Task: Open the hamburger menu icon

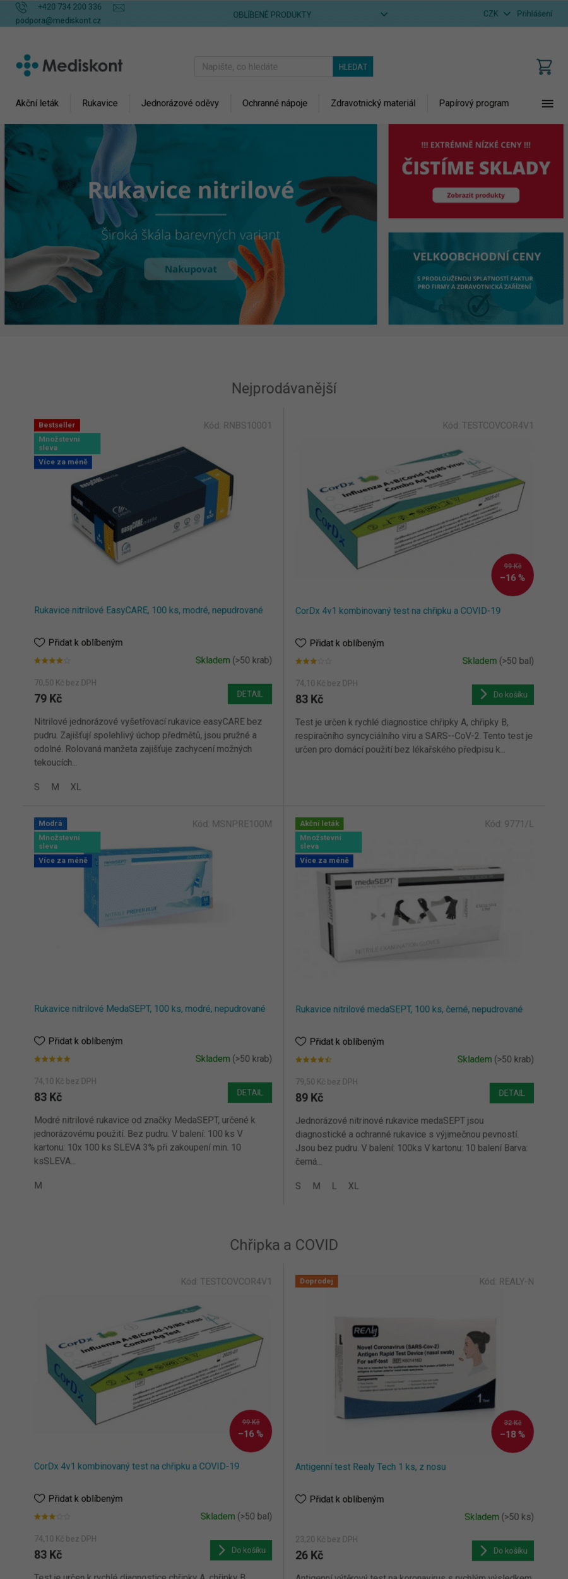Action: click(x=547, y=104)
